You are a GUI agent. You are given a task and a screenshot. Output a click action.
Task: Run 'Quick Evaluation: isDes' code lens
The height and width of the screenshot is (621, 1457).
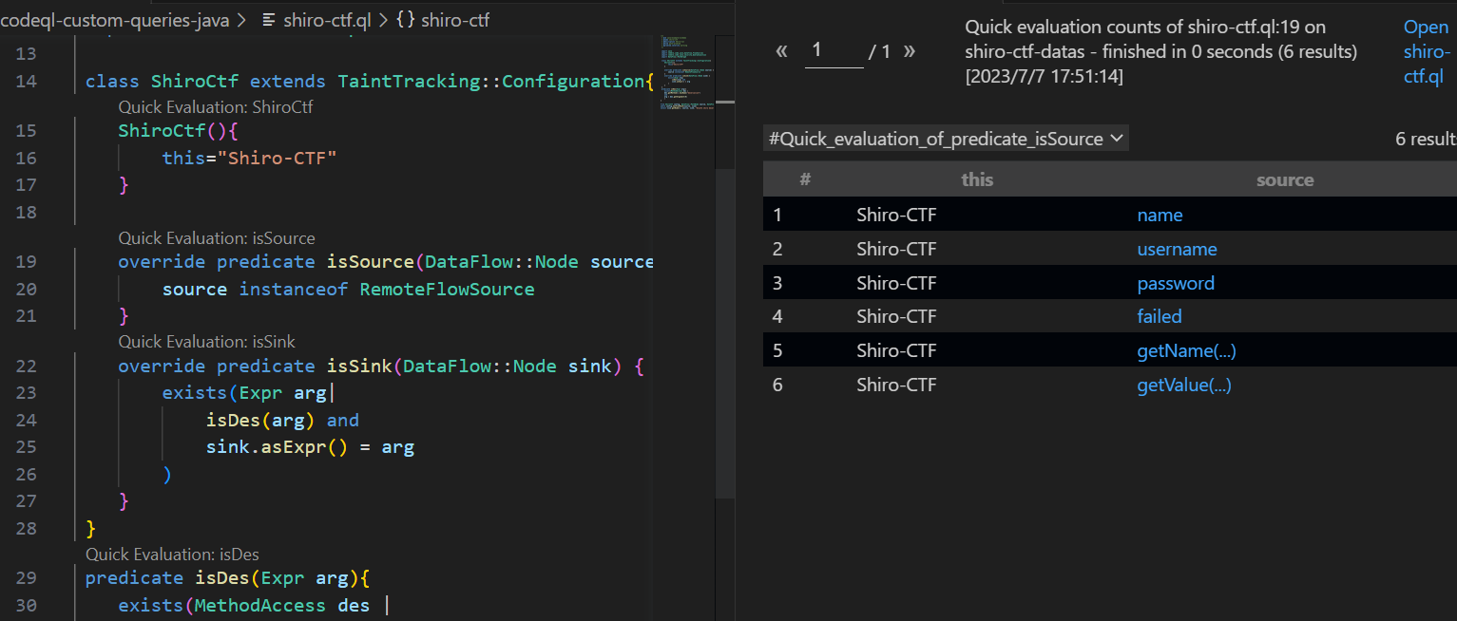tap(172, 555)
